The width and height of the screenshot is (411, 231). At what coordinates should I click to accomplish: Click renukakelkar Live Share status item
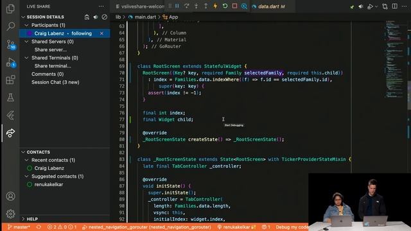236,227
